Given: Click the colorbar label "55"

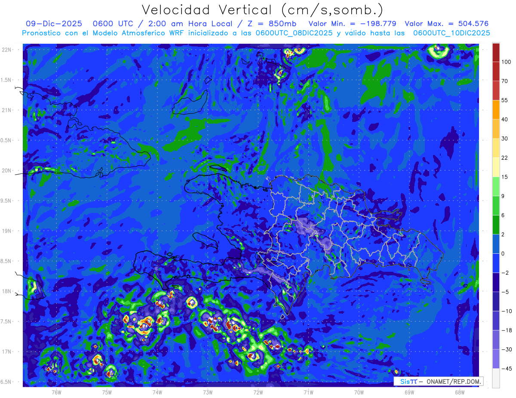Looking at the screenshot, I should coord(505,100).
